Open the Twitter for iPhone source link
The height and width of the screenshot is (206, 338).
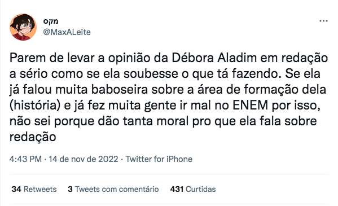pos(159,159)
